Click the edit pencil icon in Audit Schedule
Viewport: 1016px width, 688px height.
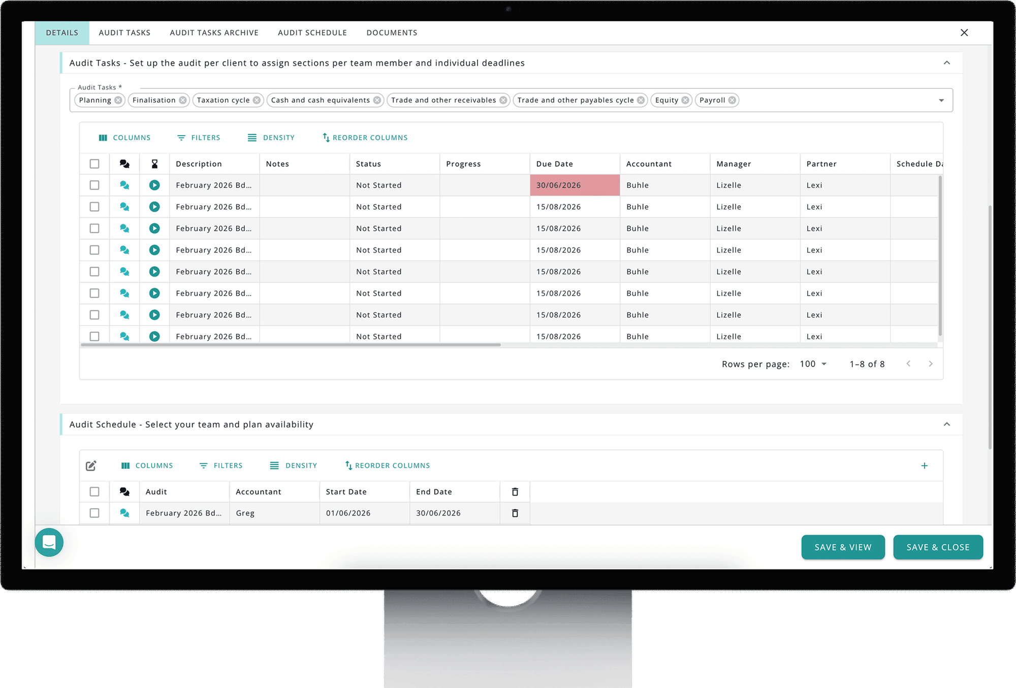tap(91, 466)
